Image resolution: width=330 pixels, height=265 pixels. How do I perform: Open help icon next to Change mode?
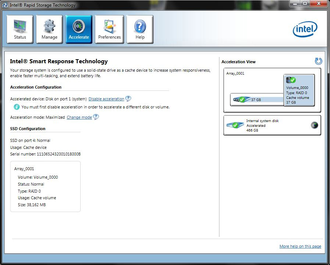point(96,117)
